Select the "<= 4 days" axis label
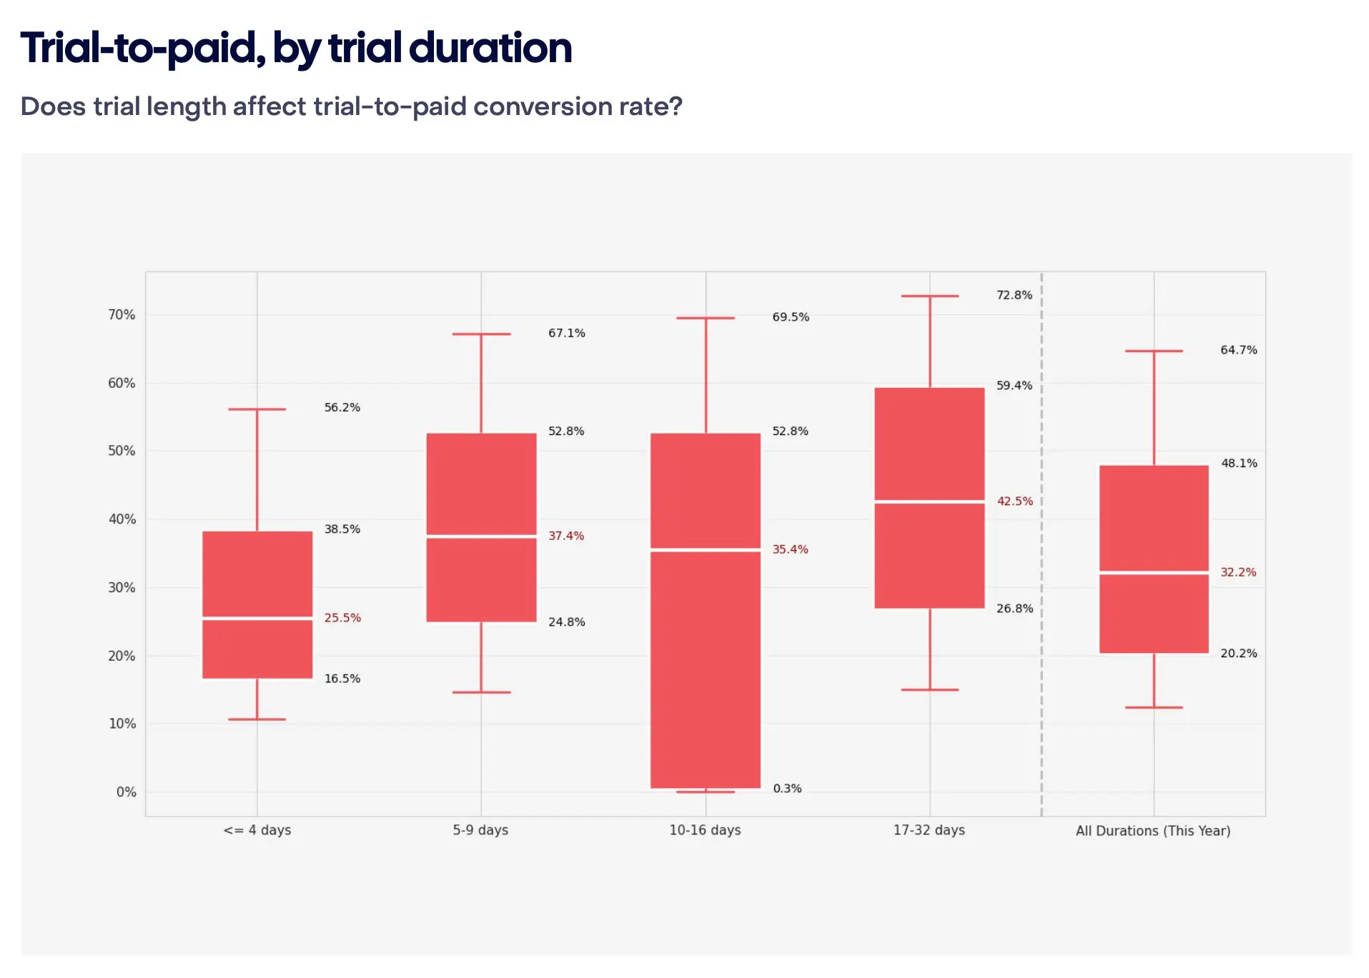Viewport: 1369px width, 978px height. point(257,830)
